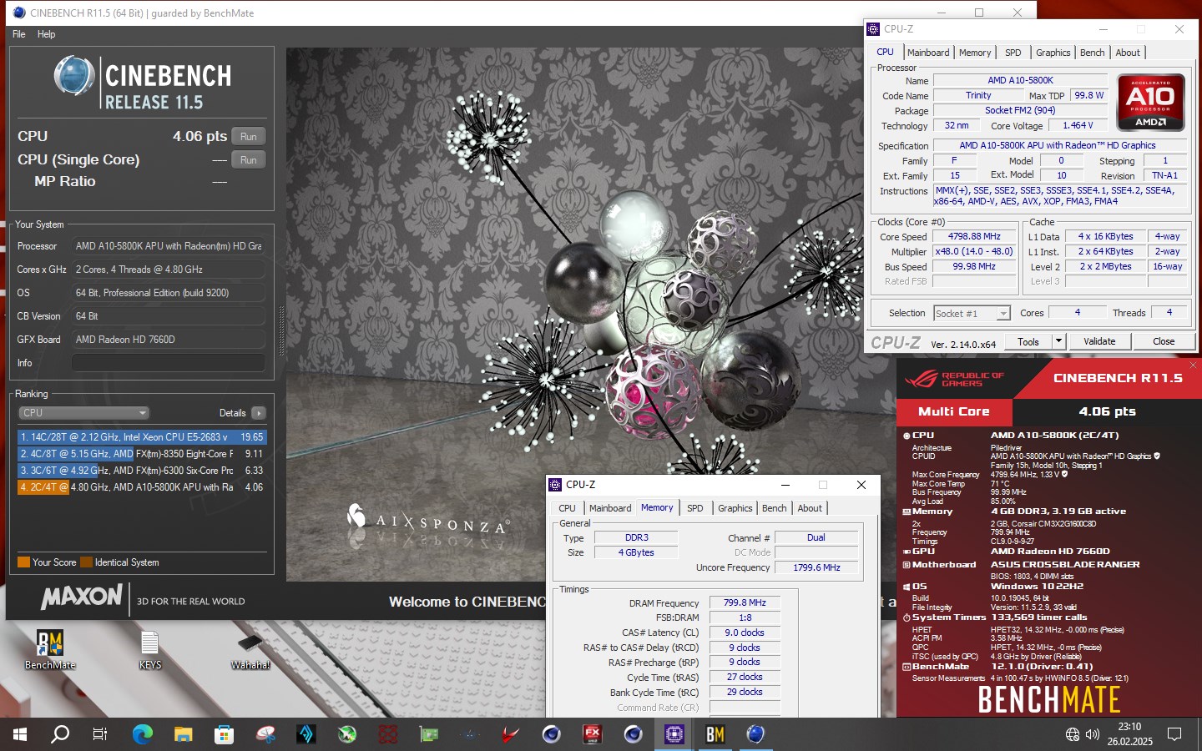
Task: Open Bench tab in lower CPU-Z window
Action: click(x=774, y=508)
